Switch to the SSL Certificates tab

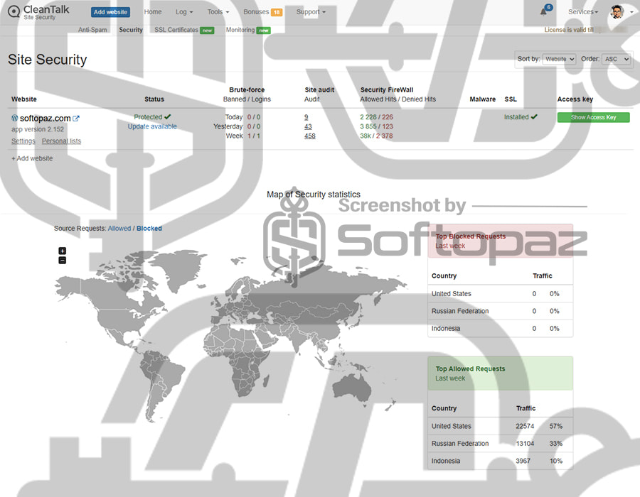(x=184, y=30)
